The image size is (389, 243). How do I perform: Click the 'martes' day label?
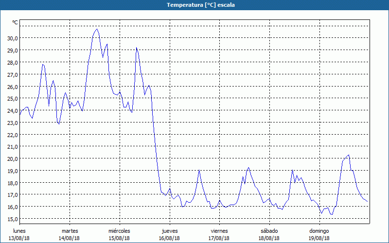[70, 231]
